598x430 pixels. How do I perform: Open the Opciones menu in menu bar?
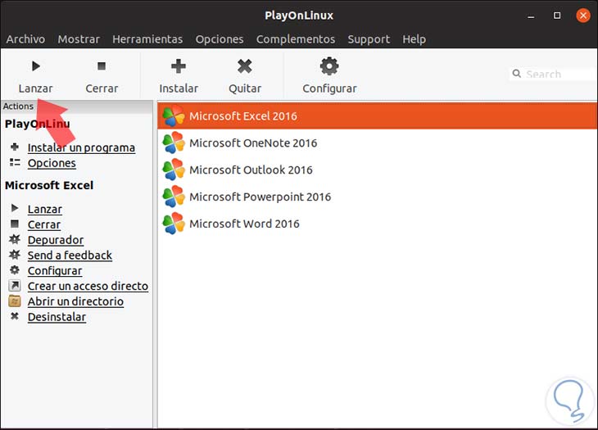(x=220, y=39)
